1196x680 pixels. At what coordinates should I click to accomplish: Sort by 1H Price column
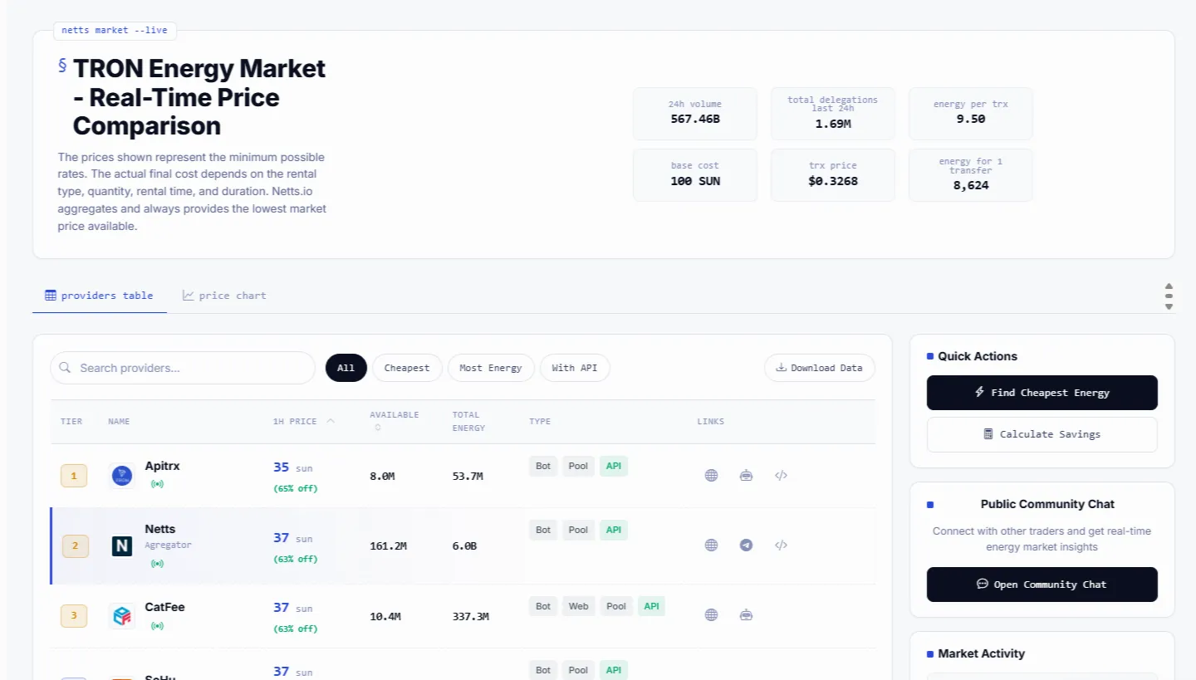[x=304, y=422]
